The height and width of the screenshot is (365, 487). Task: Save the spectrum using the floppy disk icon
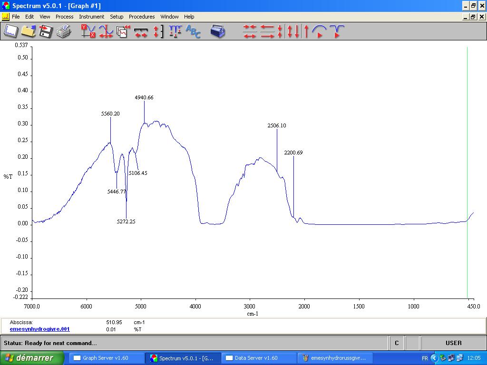click(46, 31)
